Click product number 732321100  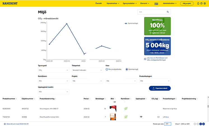[6, 117]
